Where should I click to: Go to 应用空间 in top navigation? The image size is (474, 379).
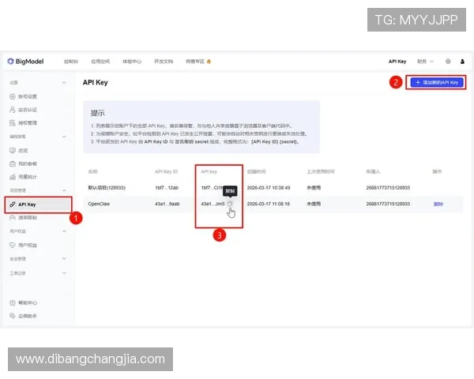coord(100,62)
